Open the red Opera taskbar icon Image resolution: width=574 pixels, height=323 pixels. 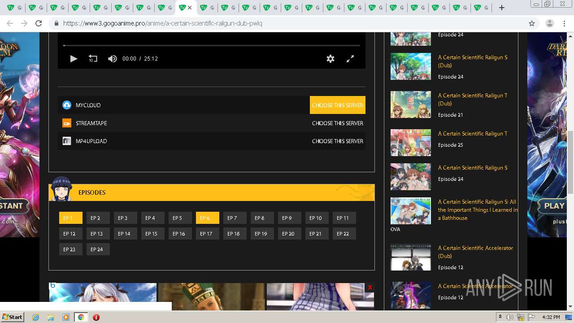click(96, 317)
